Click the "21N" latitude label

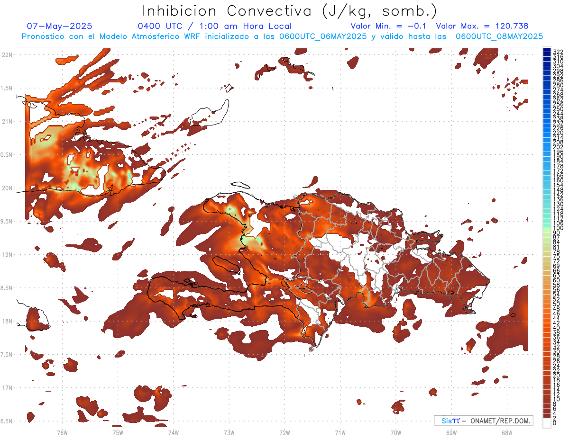7,121
